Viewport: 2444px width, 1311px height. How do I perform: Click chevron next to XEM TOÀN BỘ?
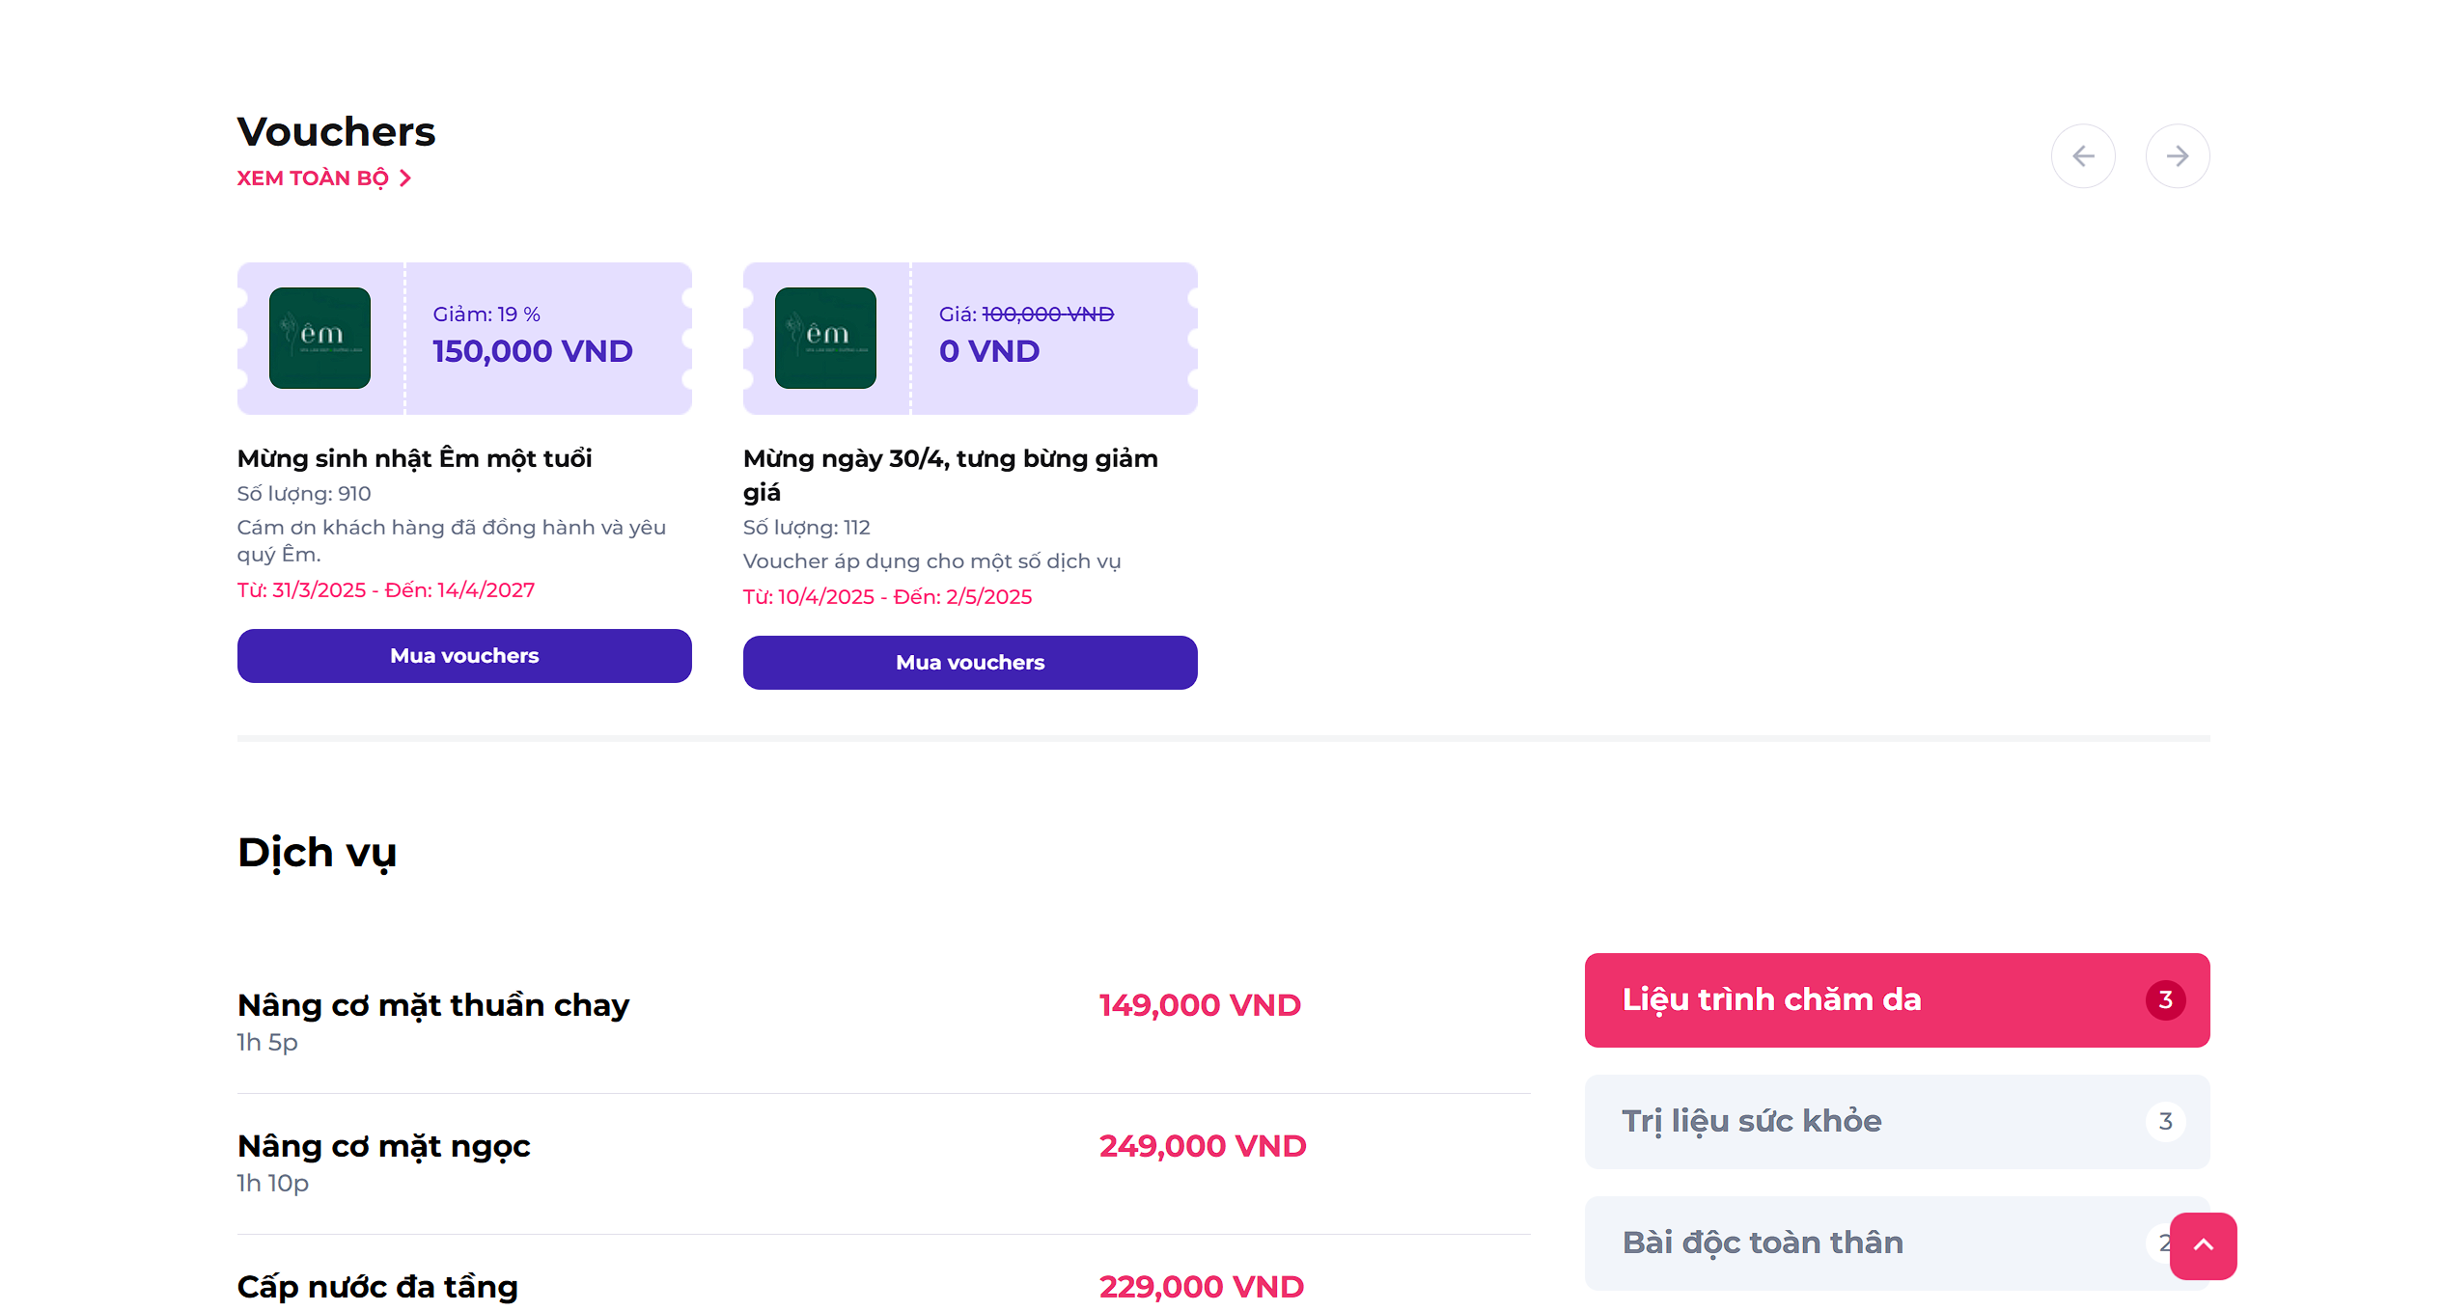pos(405,178)
